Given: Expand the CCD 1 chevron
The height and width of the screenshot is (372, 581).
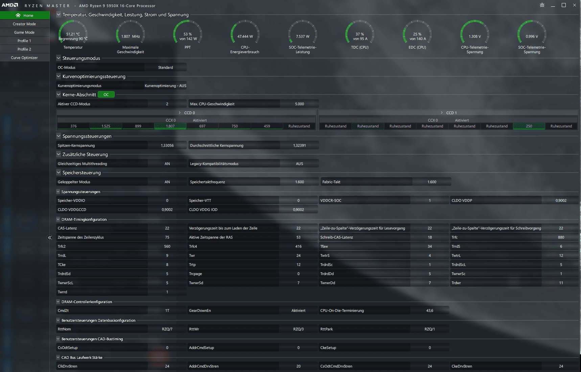Looking at the screenshot, I should [442, 113].
